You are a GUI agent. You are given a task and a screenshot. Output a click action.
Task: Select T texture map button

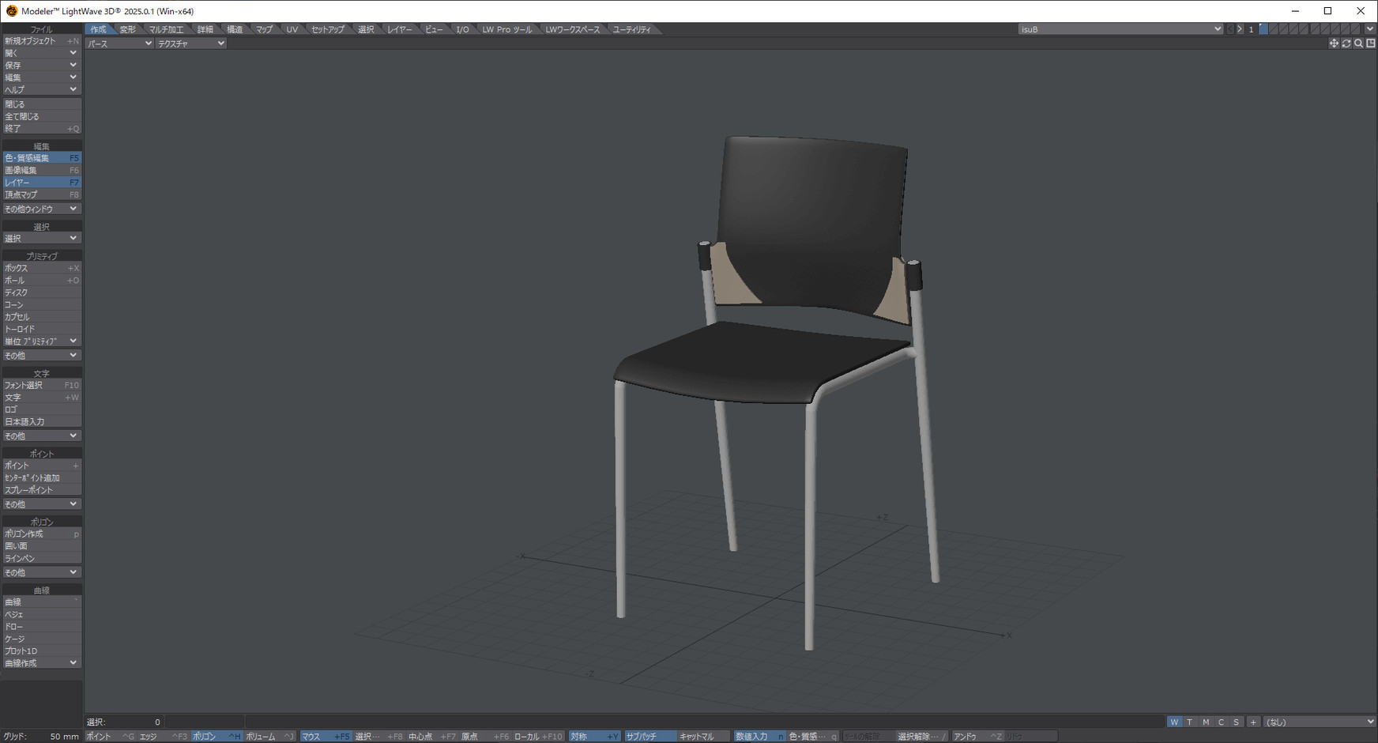(1190, 722)
